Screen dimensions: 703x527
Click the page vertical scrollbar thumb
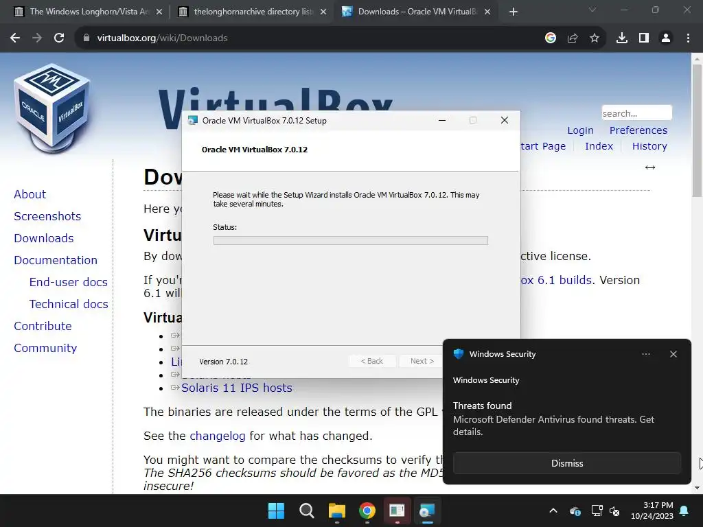coord(697,131)
